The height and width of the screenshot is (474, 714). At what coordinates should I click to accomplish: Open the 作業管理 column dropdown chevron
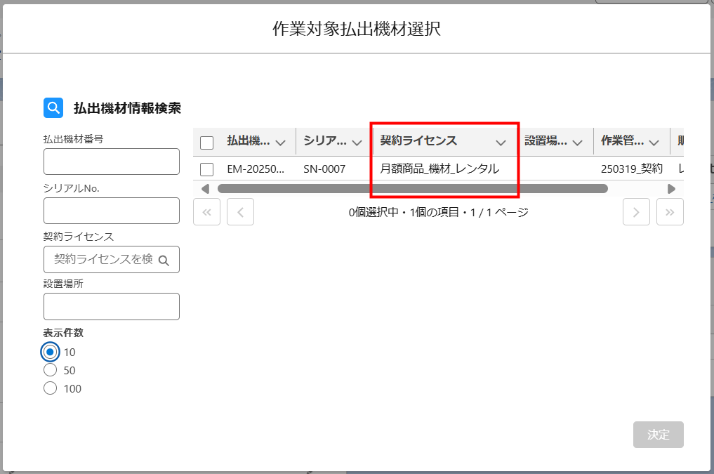pos(654,143)
